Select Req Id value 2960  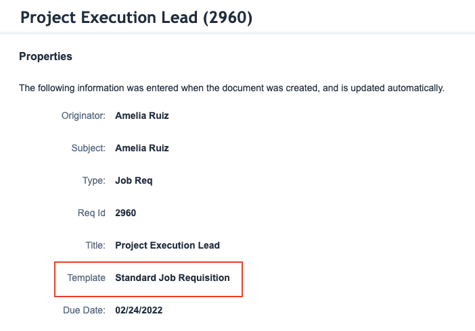point(125,213)
